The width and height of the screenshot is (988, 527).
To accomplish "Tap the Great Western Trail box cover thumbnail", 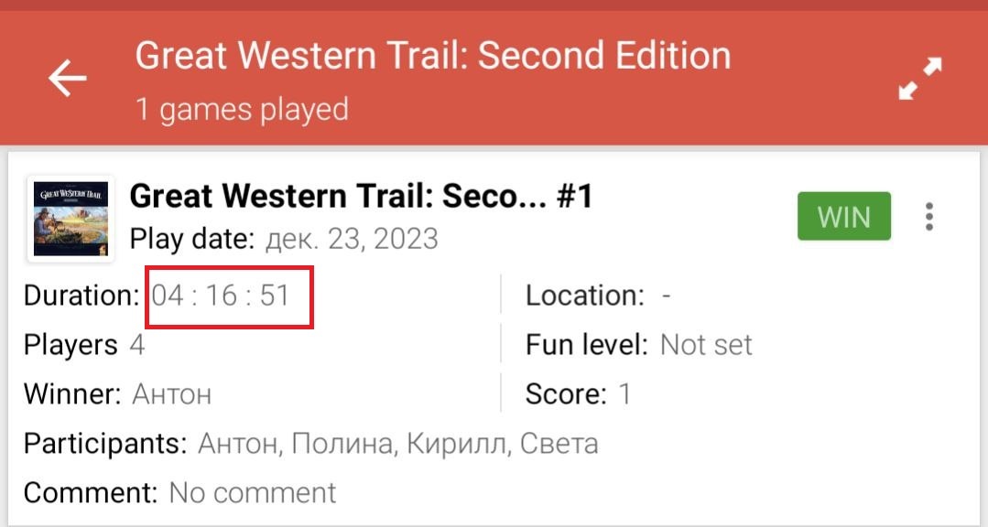I will (71, 219).
